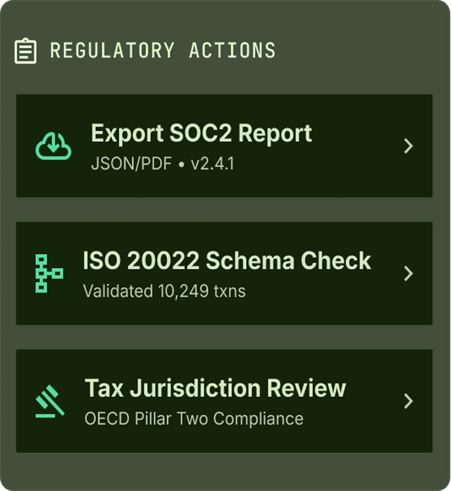Screen dimensions: 451x491
Task: Open ISO 20022 Schema Check title
Action: tap(227, 260)
